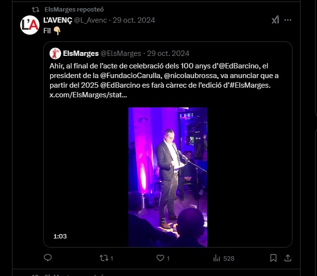Open the @L_Avenc handle link

(x=91, y=20)
